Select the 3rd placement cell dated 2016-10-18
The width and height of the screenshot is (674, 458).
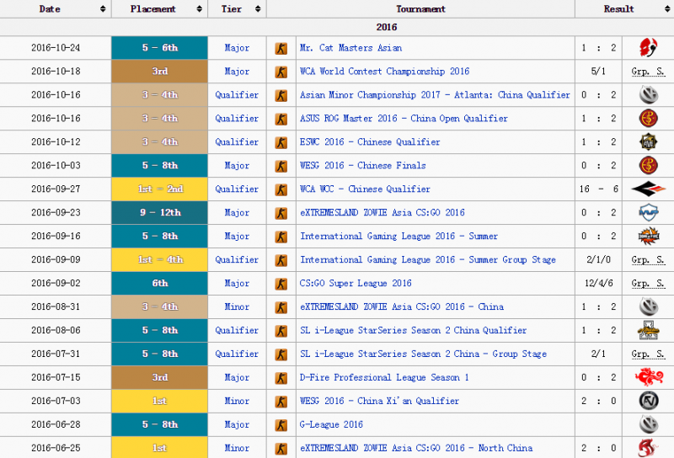tap(159, 72)
